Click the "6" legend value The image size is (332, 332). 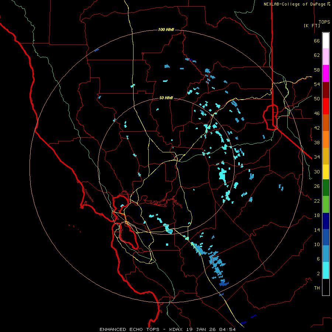[318, 259]
